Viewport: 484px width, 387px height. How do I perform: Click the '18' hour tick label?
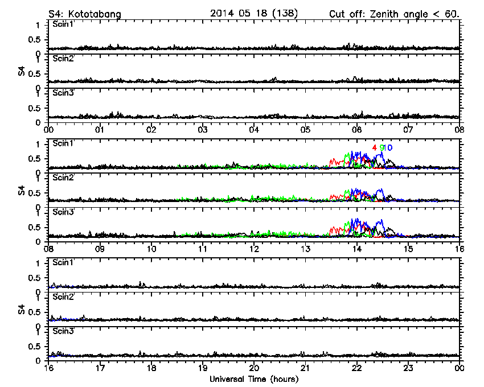pos(151,368)
